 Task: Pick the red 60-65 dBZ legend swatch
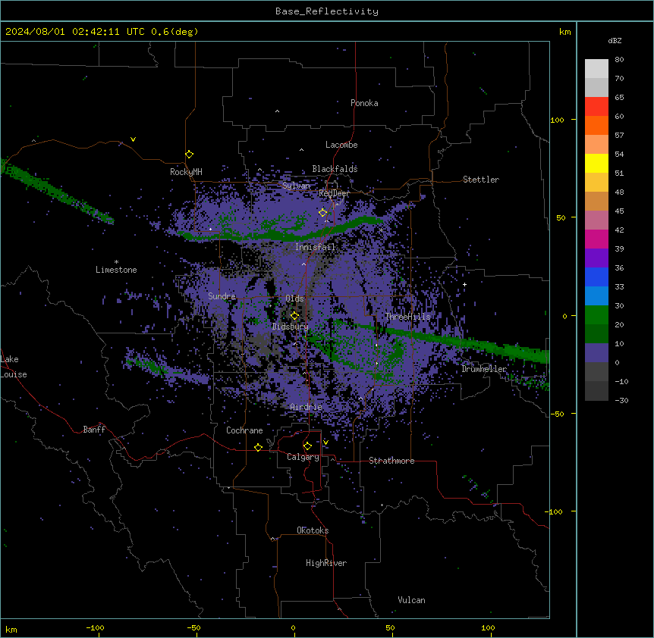coord(596,107)
